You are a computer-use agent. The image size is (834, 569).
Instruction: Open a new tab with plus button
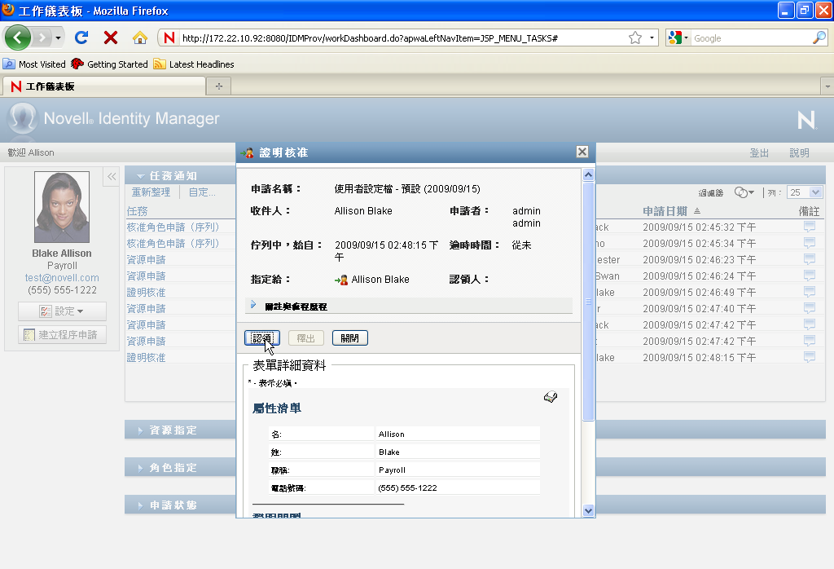click(x=219, y=86)
